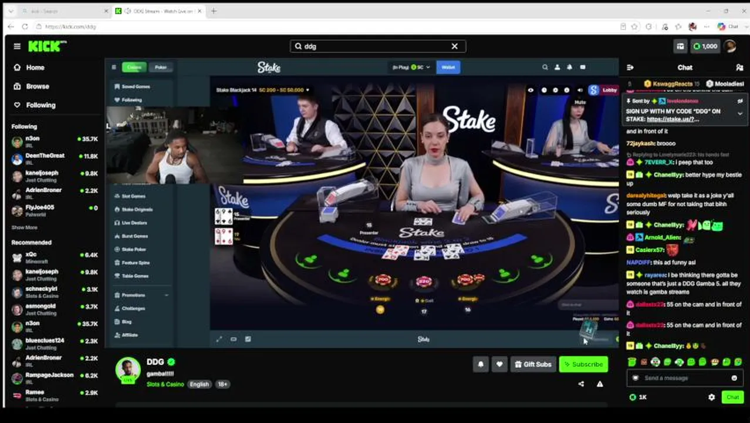Unpin the pinned chat message

740,101
